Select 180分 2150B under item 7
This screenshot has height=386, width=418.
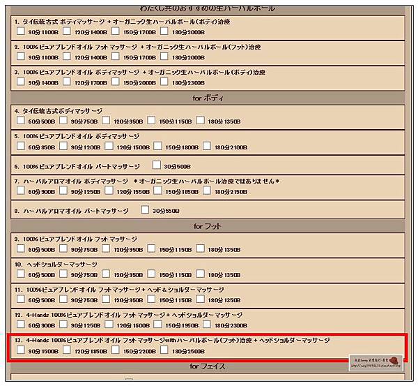(207, 191)
